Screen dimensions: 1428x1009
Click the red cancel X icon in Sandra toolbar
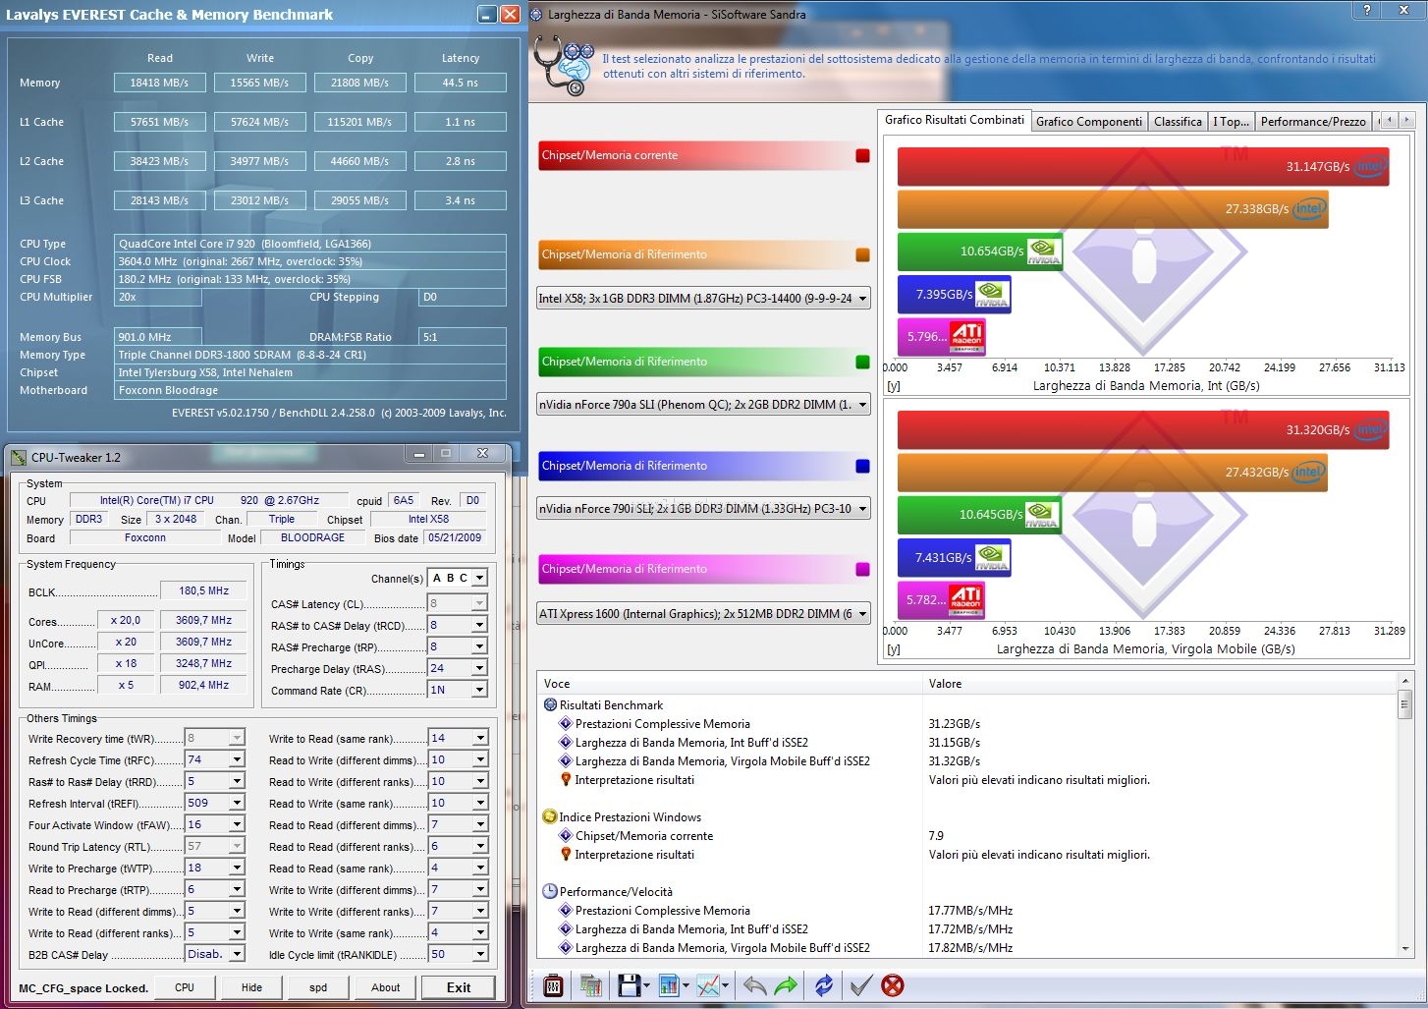(893, 985)
